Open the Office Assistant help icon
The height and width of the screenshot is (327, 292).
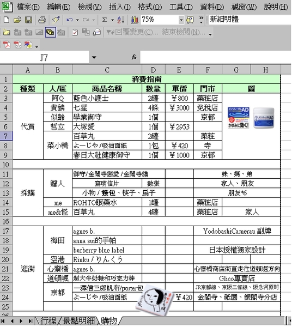[x=190, y=20]
